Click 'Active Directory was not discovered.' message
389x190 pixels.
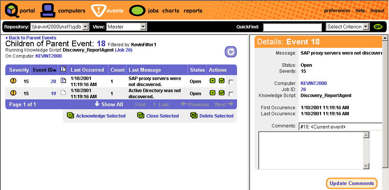point(155,93)
